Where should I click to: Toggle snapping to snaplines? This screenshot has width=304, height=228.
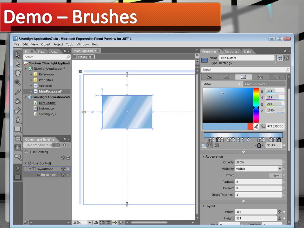[115, 222]
